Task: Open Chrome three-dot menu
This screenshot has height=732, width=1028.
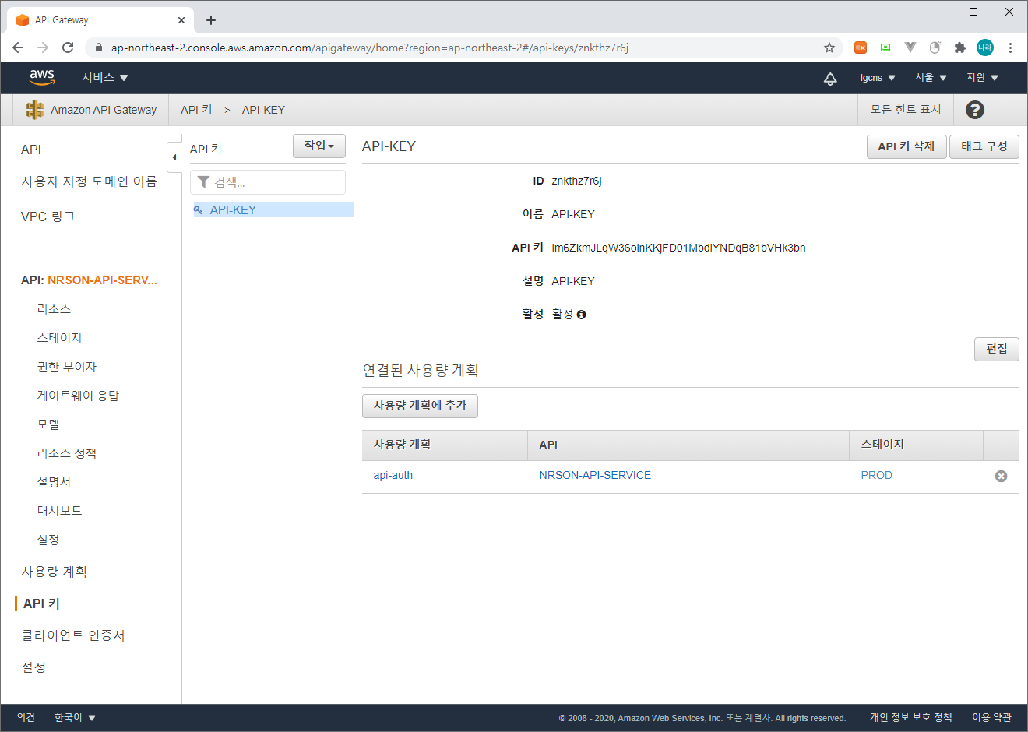Action: coord(1010,48)
